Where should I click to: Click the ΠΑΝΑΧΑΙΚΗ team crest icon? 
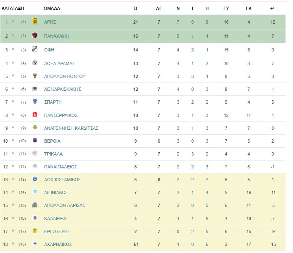pyautogui.click(x=35, y=35)
